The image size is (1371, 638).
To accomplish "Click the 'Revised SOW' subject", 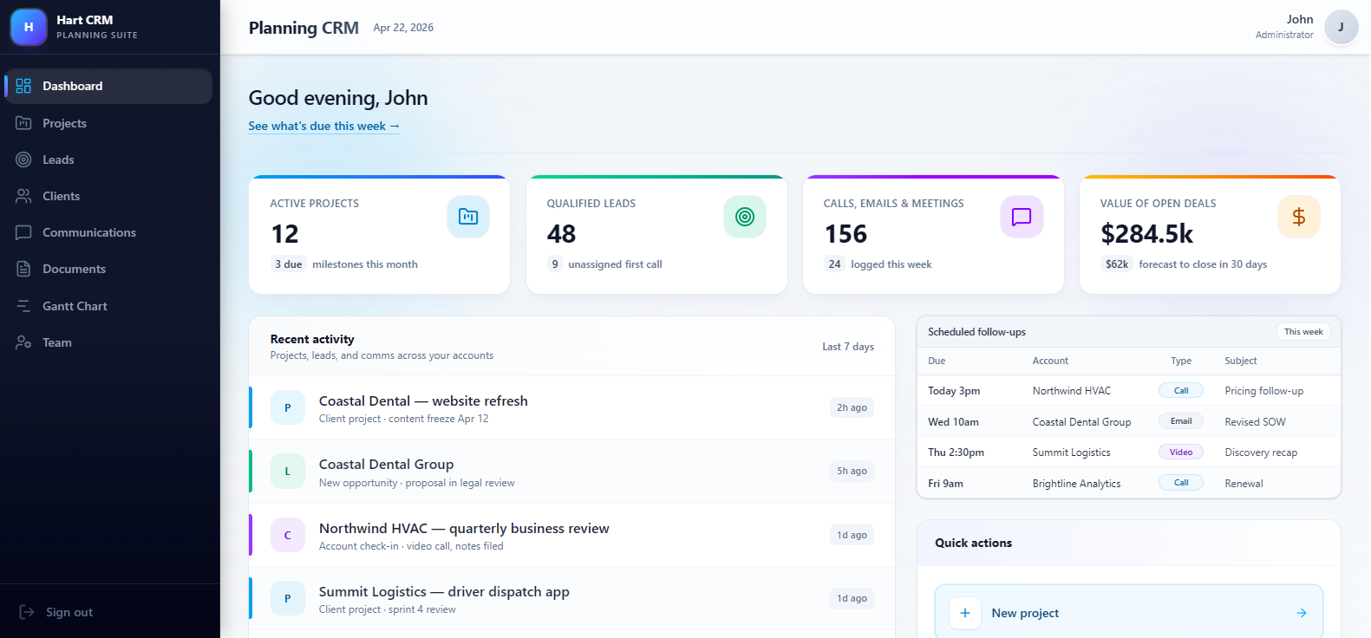I will 1255,422.
